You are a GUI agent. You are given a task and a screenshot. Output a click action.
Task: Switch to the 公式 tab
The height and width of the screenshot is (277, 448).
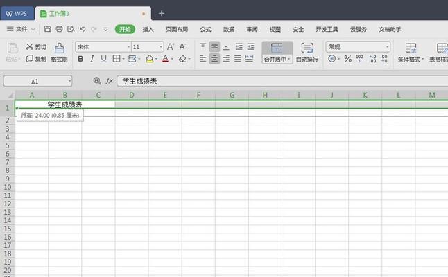click(x=205, y=29)
